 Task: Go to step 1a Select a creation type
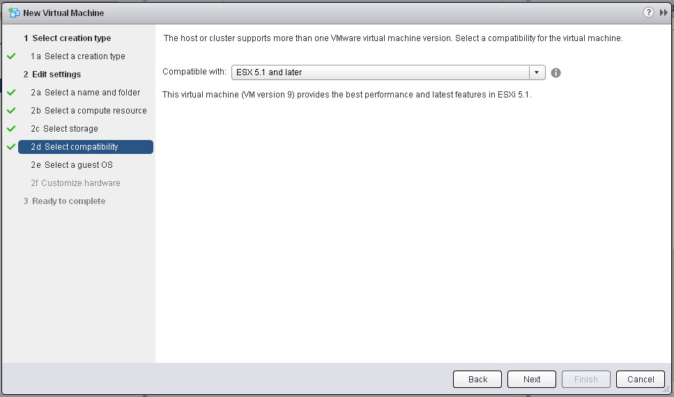(78, 56)
